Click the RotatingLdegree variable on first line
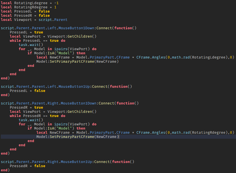The image size is (236, 173). pos(31,3)
